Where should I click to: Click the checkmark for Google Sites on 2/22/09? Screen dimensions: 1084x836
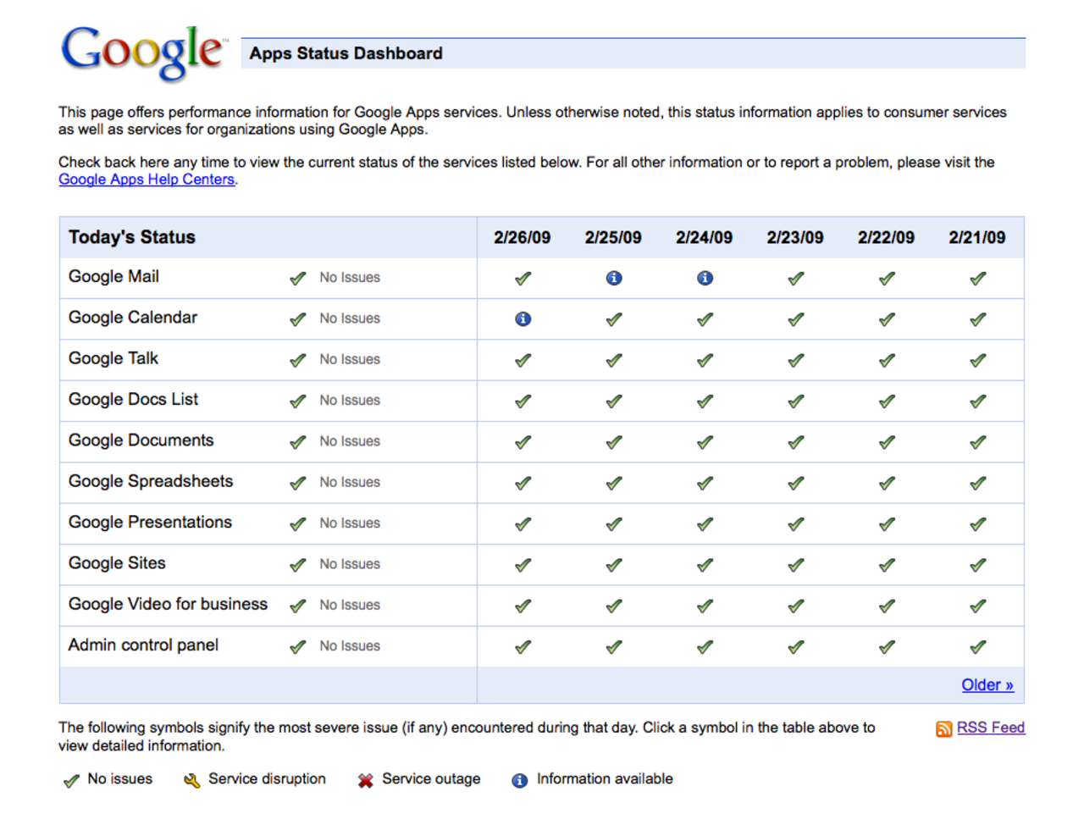pyautogui.click(x=886, y=564)
